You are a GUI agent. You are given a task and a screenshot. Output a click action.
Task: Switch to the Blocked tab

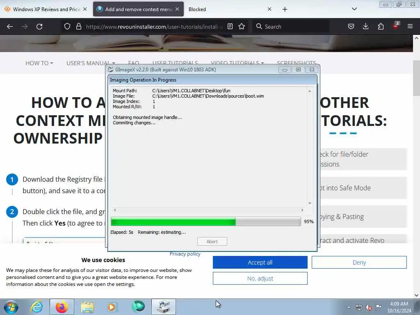(231, 9)
